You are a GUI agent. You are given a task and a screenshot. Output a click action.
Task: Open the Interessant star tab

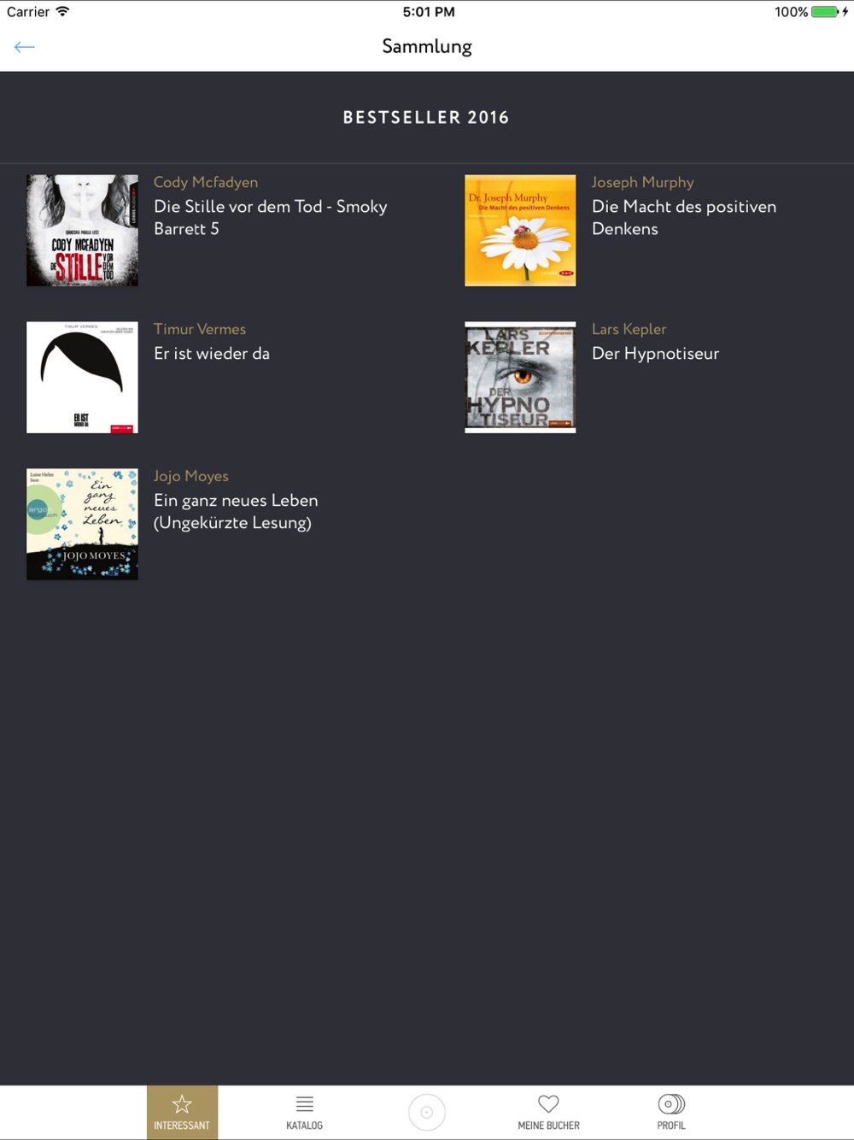point(182,1112)
